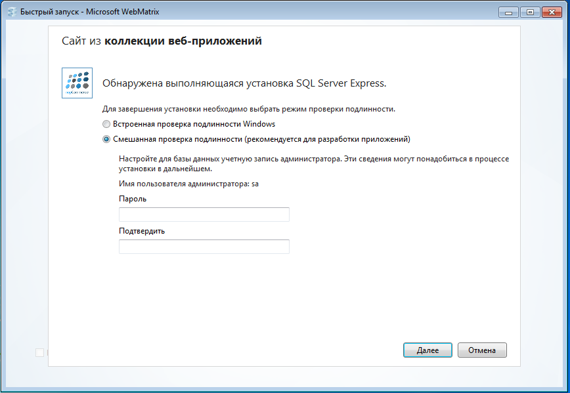Screen dimensions: 570x393
Task: Click the Далее button
Action: coord(427,350)
